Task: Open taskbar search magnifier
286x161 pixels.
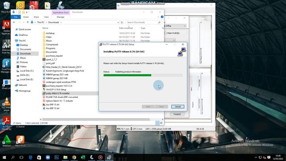Action: coord(13,157)
